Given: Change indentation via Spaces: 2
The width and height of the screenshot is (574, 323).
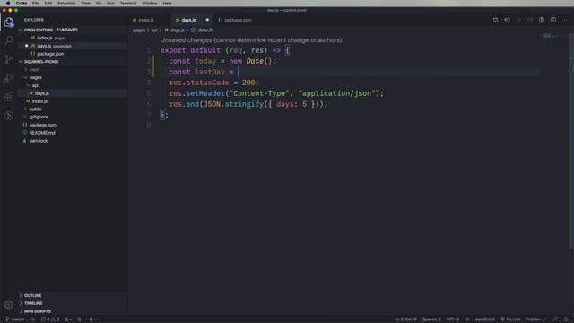Looking at the screenshot, I should coord(431,319).
